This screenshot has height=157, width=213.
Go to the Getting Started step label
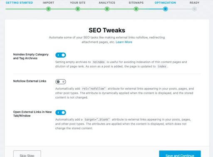pyautogui.click(x=19, y=2)
